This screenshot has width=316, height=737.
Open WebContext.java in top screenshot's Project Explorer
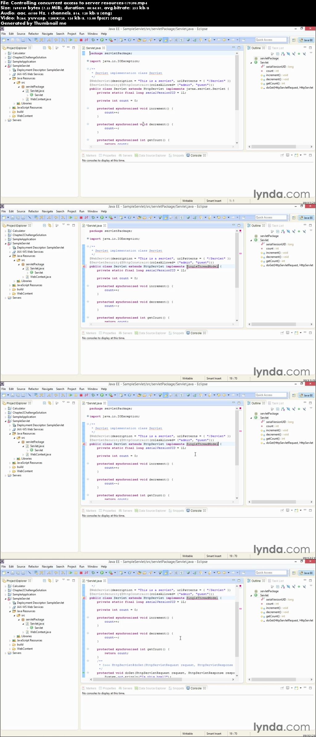pos(40,99)
